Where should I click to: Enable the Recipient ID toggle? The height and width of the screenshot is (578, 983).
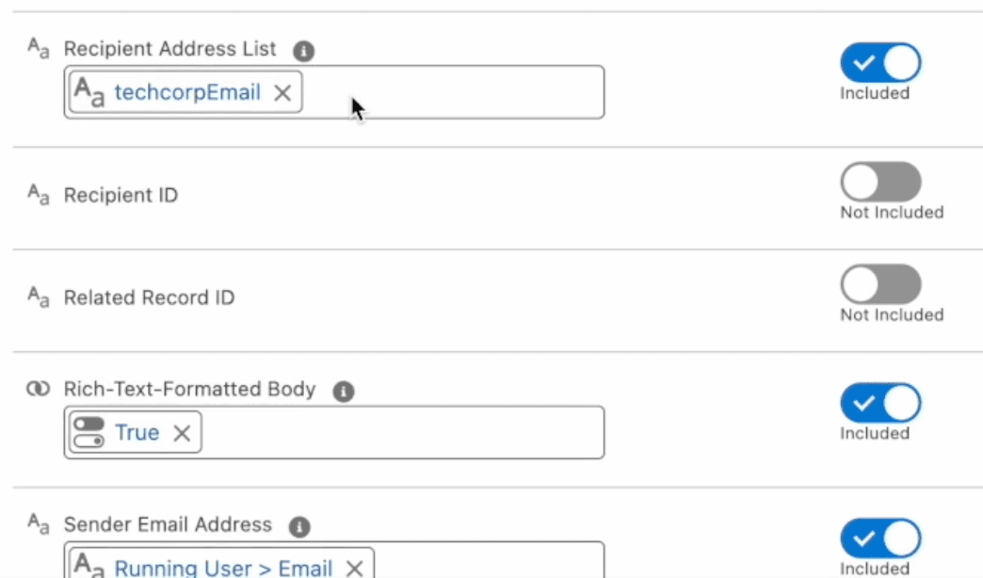coord(880,182)
